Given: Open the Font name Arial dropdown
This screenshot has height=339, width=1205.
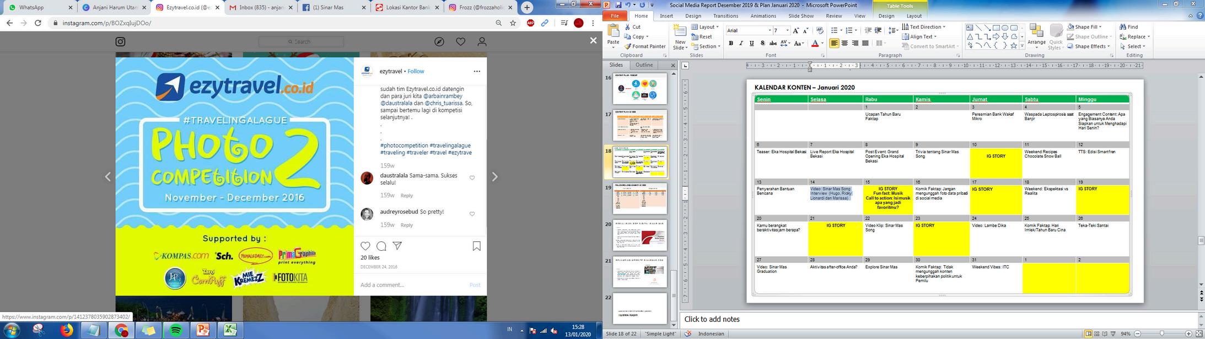Looking at the screenshot, I should [x=769, y=30].
